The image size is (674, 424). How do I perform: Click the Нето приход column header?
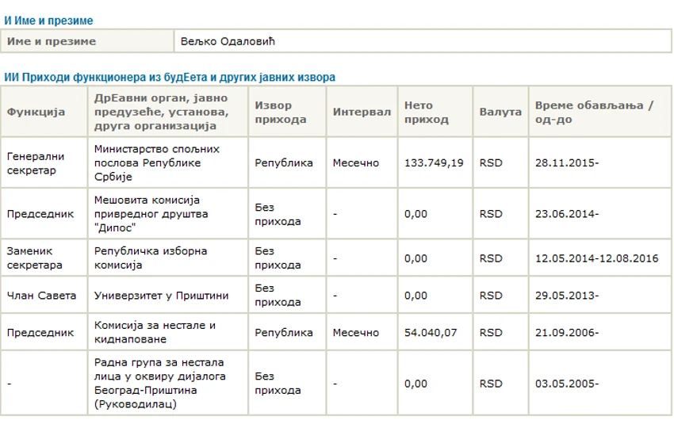[x=435, y=112]
